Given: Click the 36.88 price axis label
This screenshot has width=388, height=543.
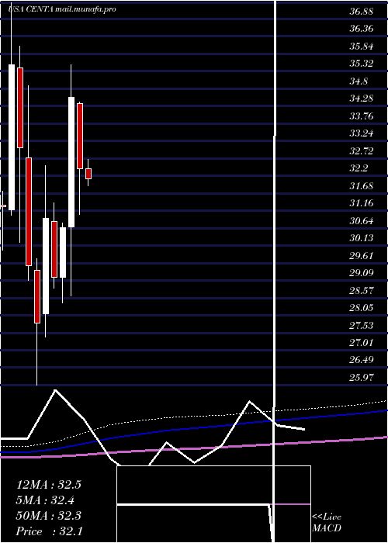Looking at the screenshot, I should point(362,12).
